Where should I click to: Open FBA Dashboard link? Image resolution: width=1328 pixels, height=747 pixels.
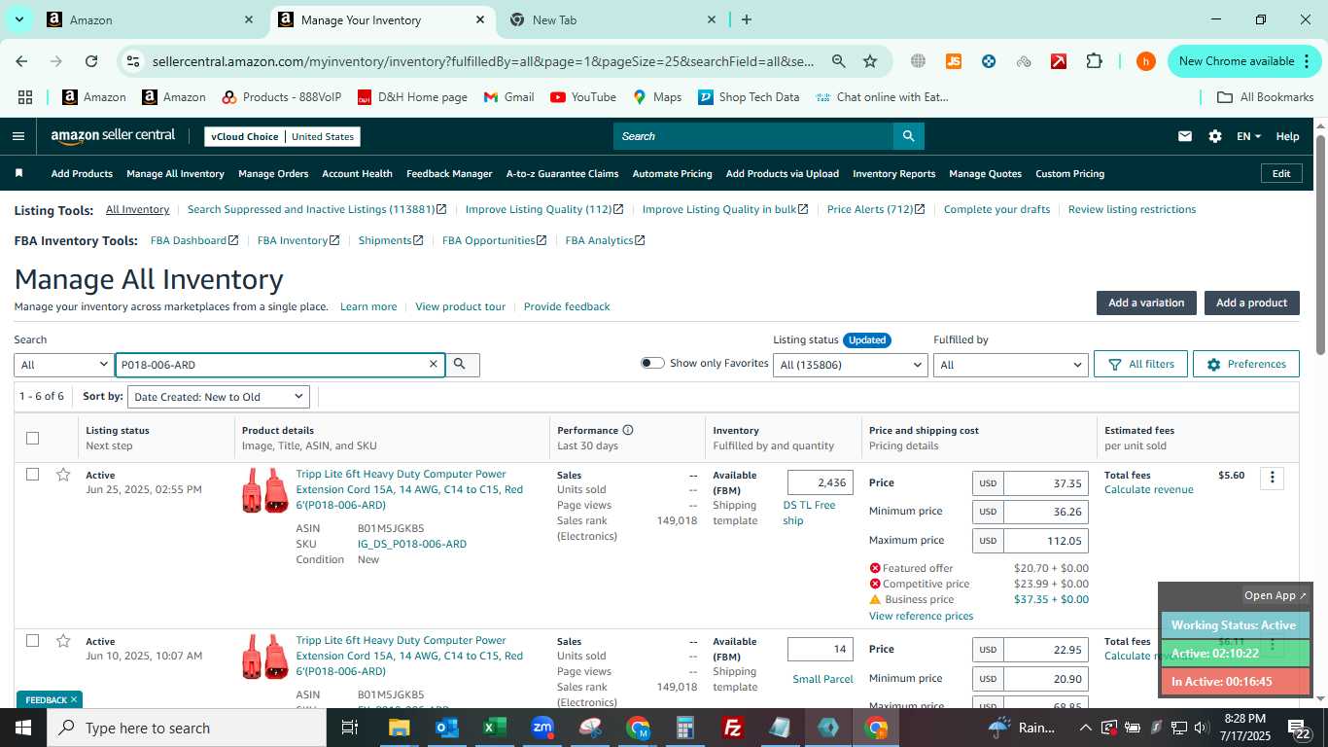click(194, 240)
